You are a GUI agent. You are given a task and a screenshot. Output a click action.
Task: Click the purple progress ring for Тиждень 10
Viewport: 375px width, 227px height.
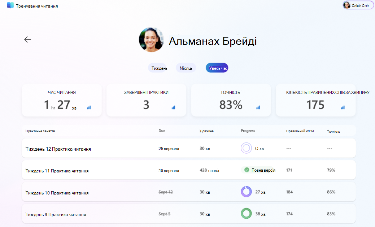(246, 192)
